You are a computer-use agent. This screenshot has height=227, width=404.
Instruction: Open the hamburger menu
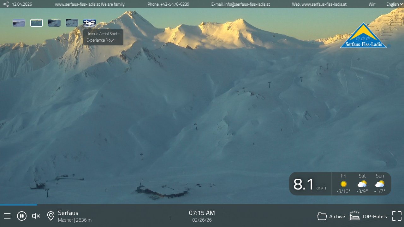click(7, 216)
